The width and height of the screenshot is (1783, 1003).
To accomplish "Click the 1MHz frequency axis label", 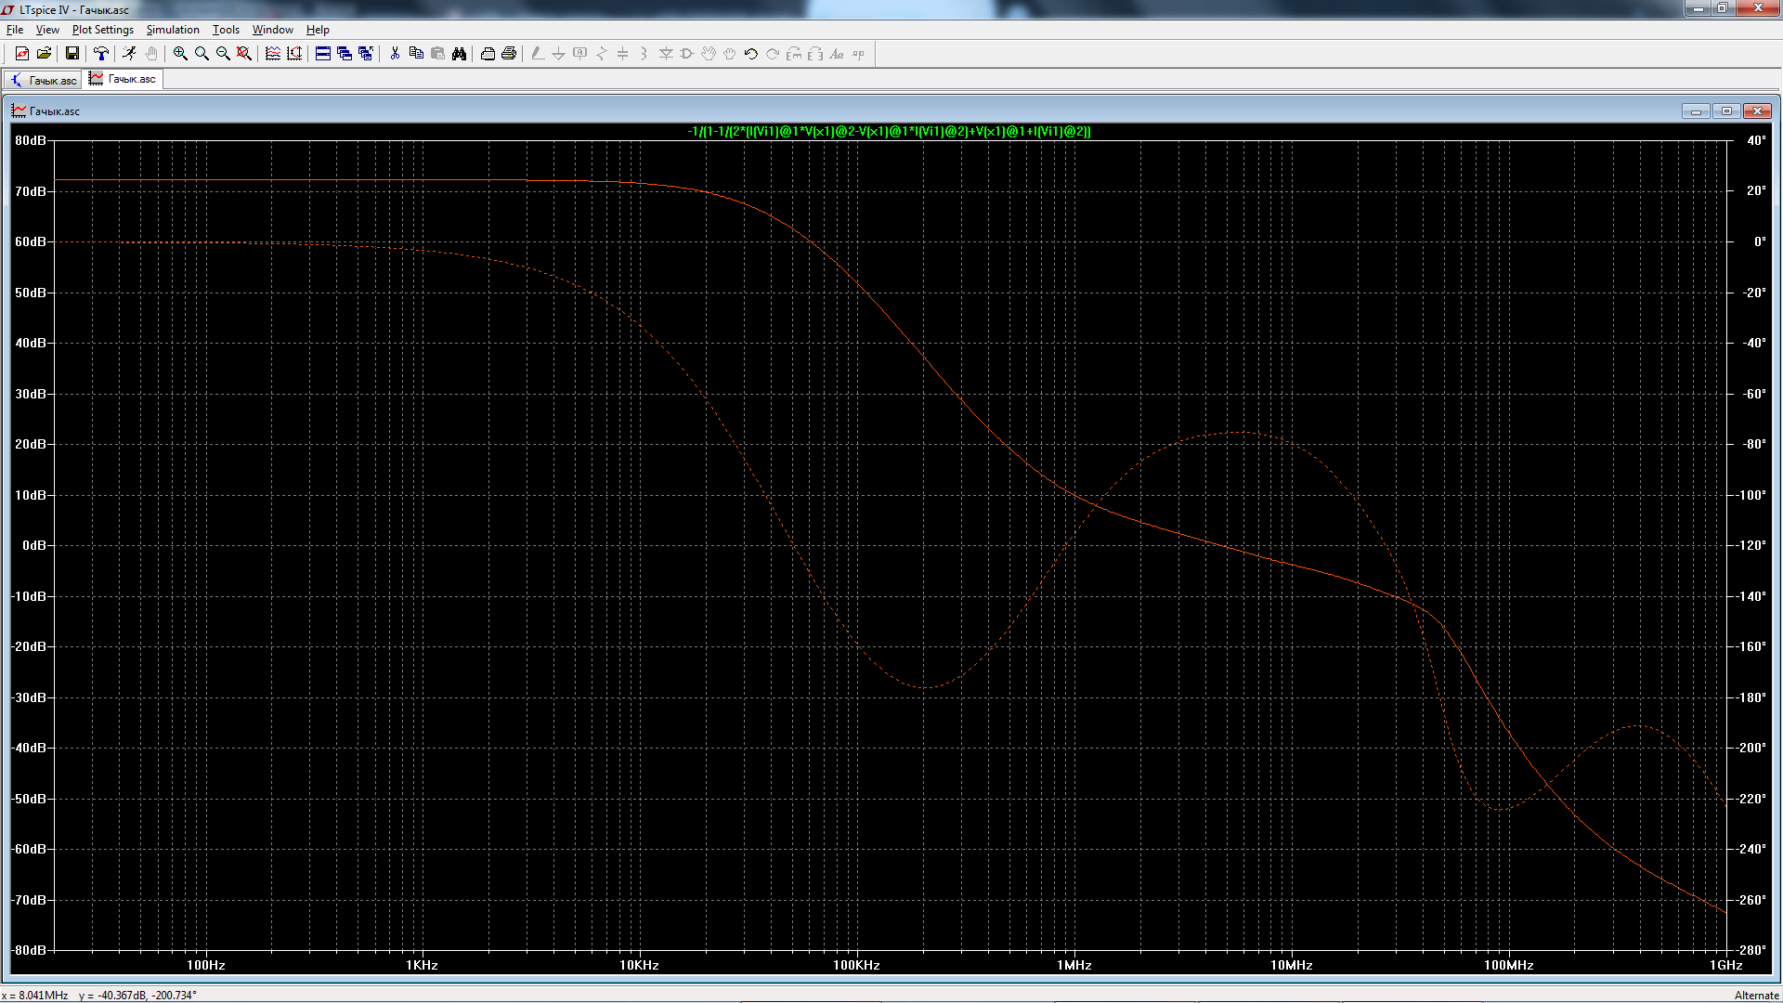I will pyautogui.click(x=1074, y=965).
